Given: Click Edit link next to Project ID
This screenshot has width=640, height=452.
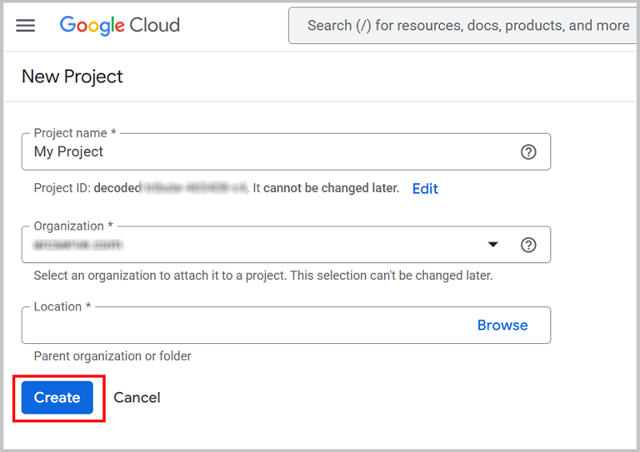Looking at the screenshot, I should [425, 189].
